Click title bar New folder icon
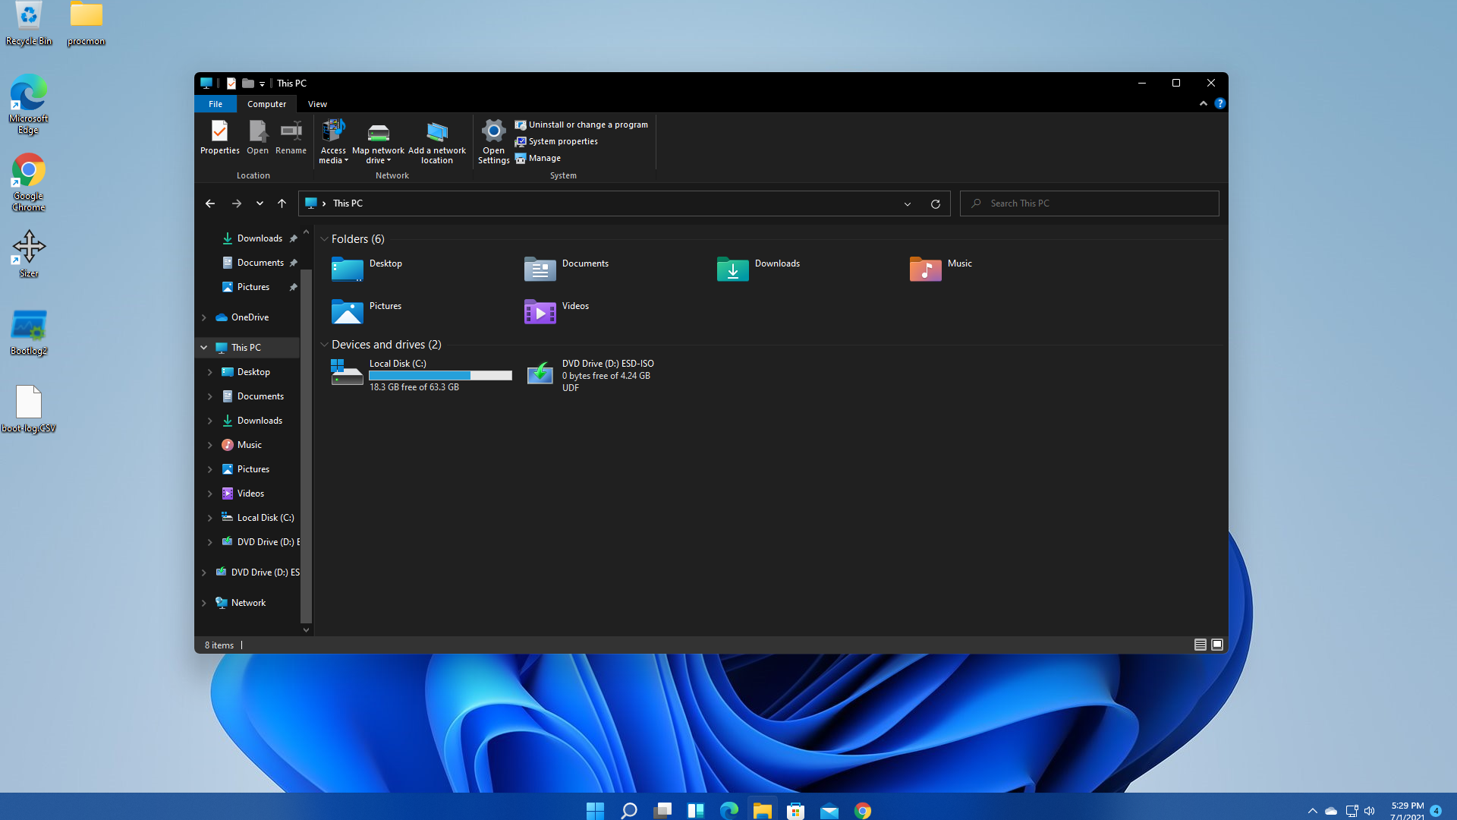Image resolution: width=1457 pixels, height=820 pixels. coord(248,84)
